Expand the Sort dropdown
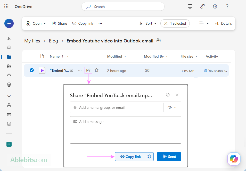 (148, 23)
